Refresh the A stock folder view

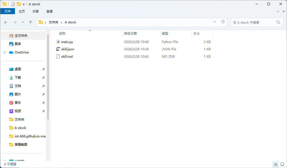tap(223, 22)
